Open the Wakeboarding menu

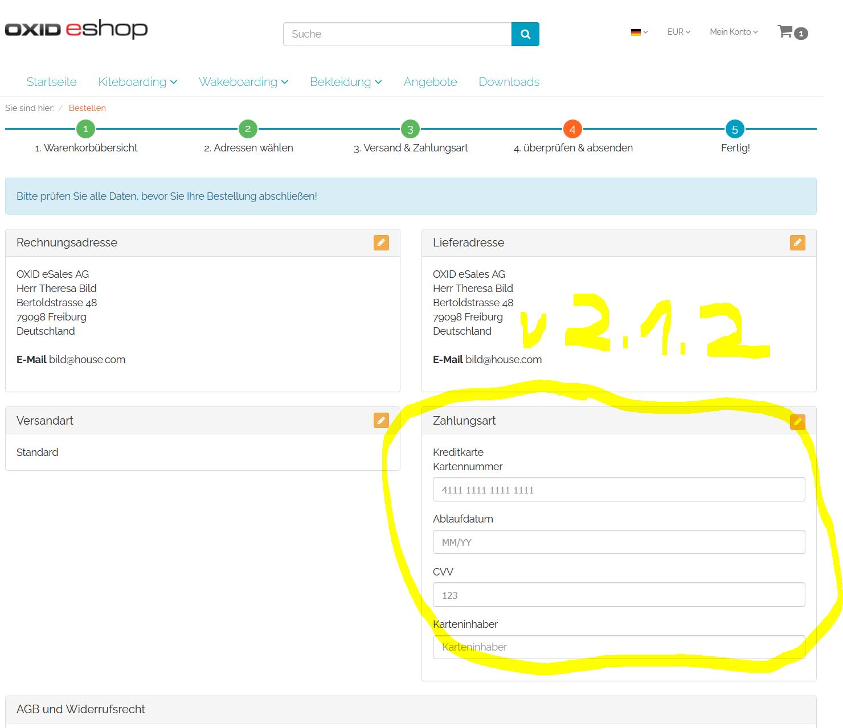coord(243,82)
